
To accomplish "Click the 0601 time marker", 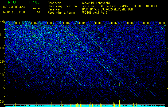I will click(18, 23).
